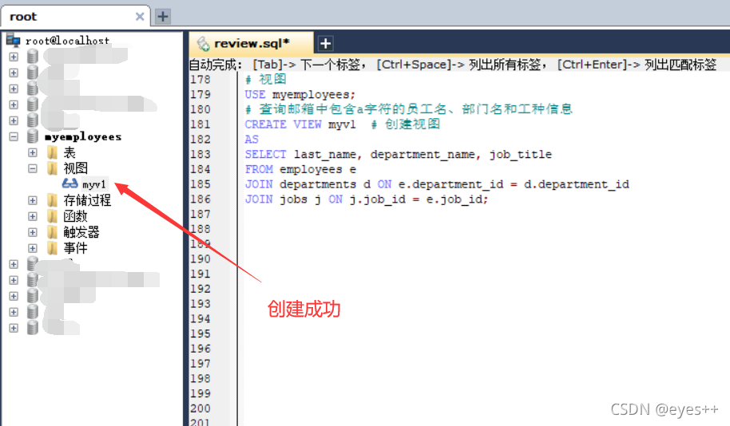Click the AS keyword on line 182
The width and height of the screenshot is (730, 426).
coord(252,139)
